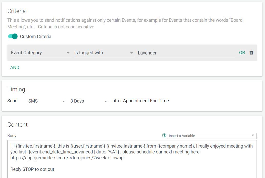Click the 'Content' section heading
The image size is (265, 178).
(17, 125)
